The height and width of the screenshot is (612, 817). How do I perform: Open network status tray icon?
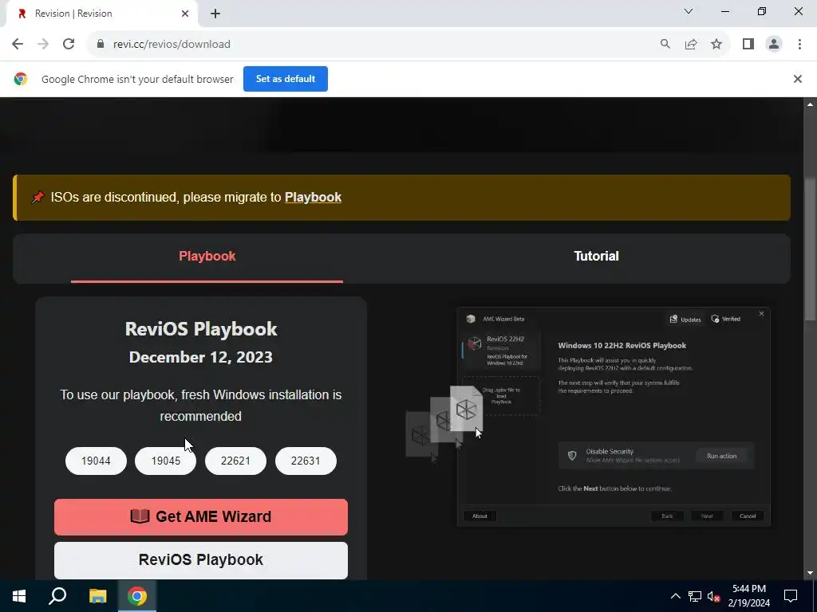[x=695, y=596]
